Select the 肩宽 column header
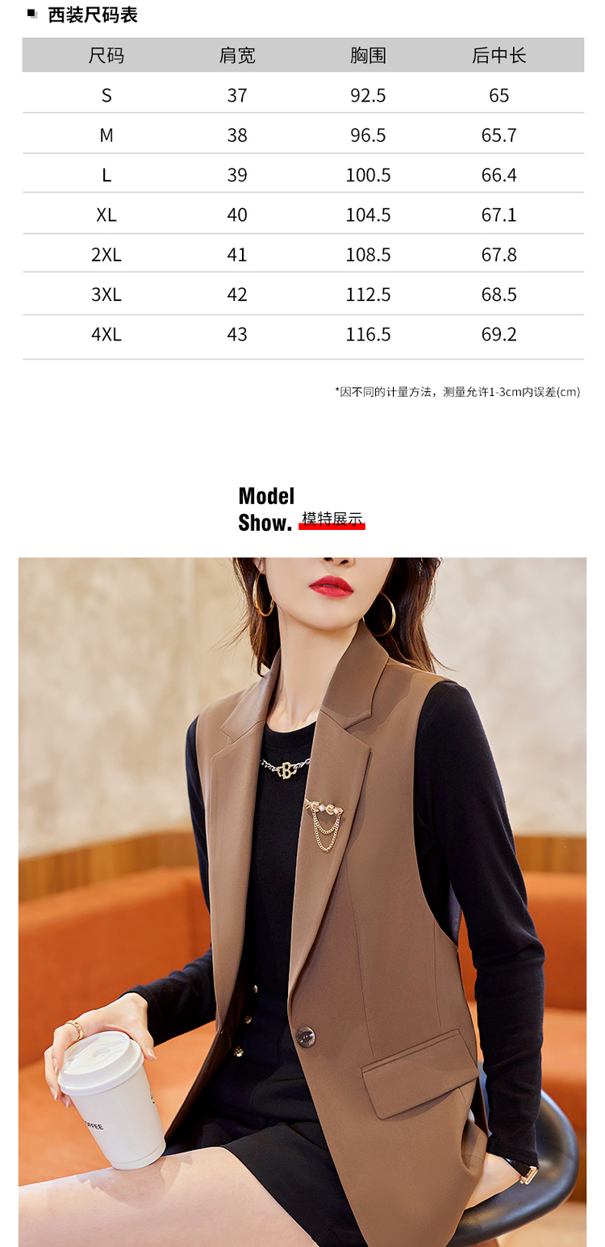Screen dimensions: 605x1247 [x=237, y=56]
